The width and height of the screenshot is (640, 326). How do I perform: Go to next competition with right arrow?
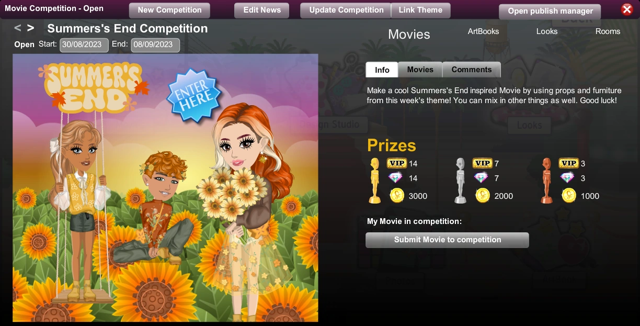click(31, 28)
